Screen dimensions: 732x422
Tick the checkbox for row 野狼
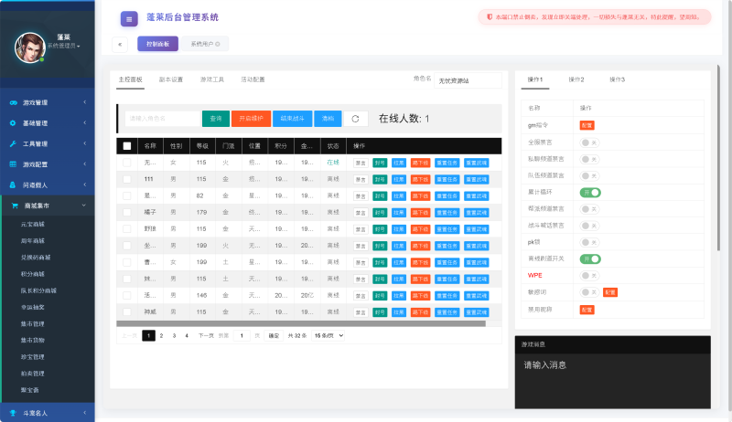127,229
